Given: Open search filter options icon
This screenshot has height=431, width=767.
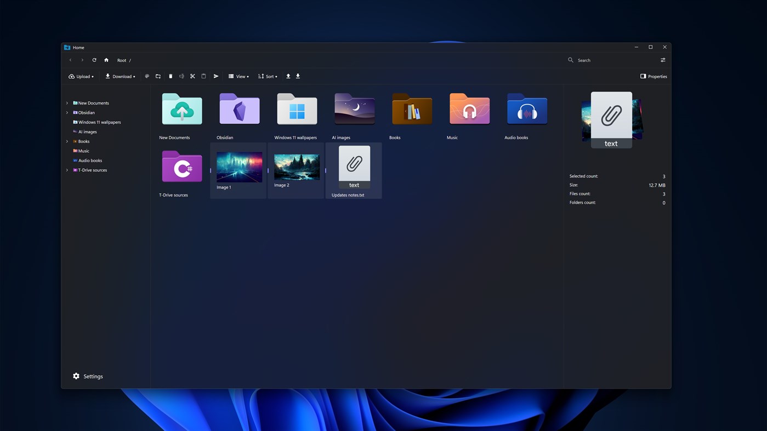Looking at the screenshot, I should 663,60.
